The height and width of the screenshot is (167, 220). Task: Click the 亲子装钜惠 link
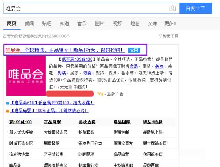pos(54,155)
